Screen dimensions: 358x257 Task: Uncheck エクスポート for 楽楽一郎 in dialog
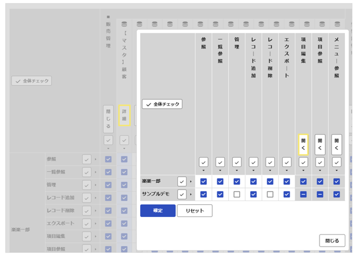(287, 182)
